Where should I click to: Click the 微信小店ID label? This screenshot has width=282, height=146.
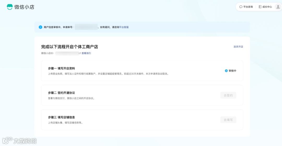[48, 53]
